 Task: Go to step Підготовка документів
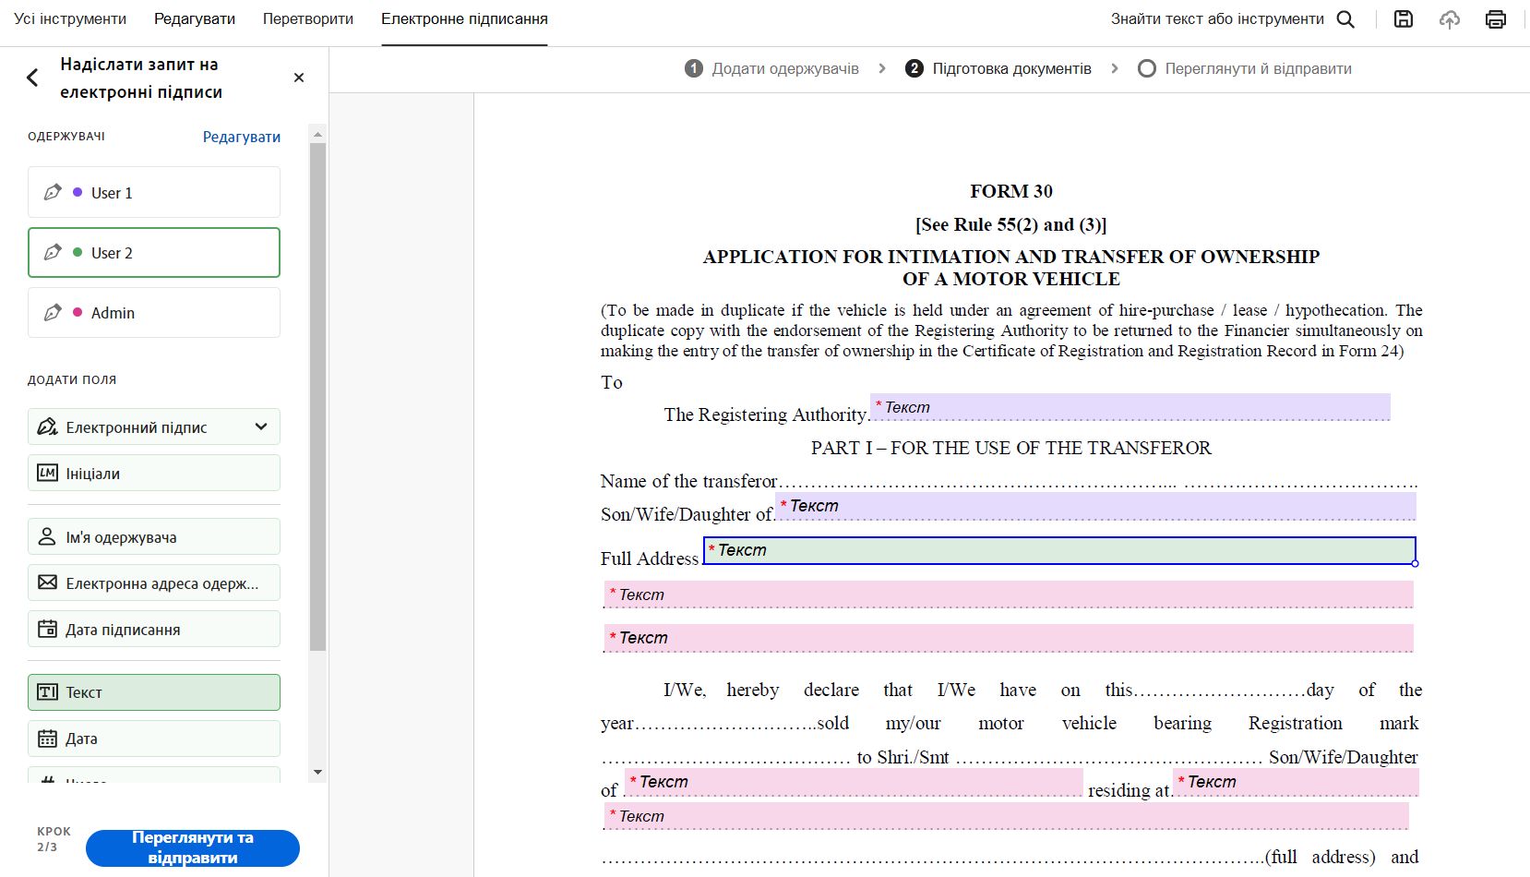[x=998, y=68]
